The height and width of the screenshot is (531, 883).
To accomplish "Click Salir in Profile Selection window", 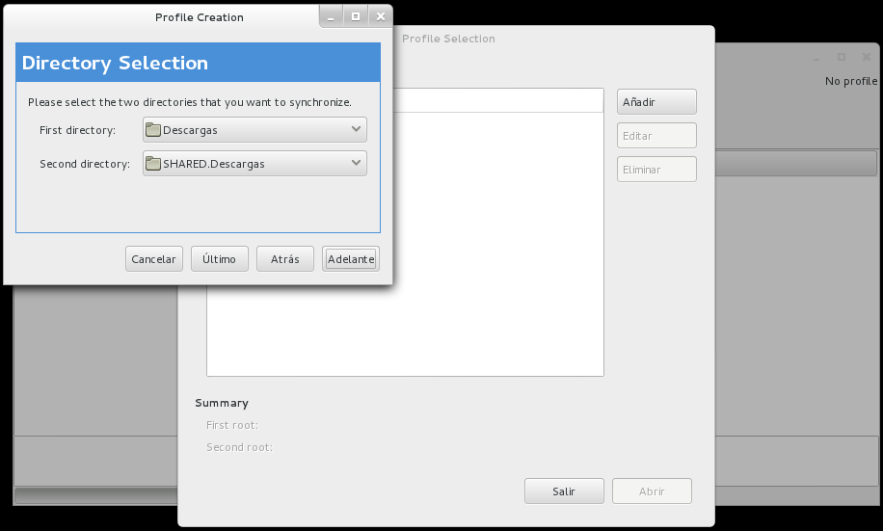I will pyautogui.click(x=564, y=491).
